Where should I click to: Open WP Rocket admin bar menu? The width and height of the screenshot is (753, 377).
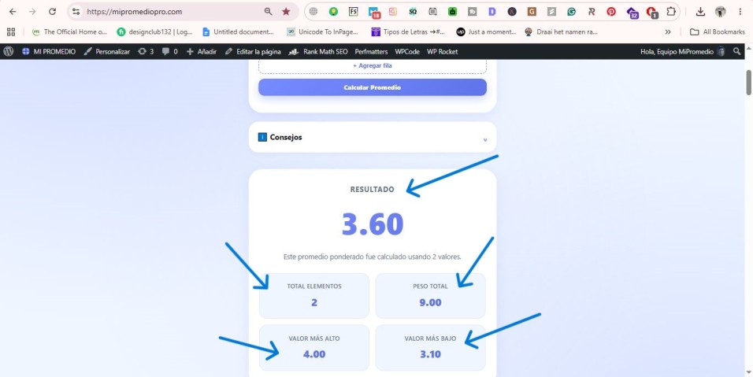(x=443, y=51)
